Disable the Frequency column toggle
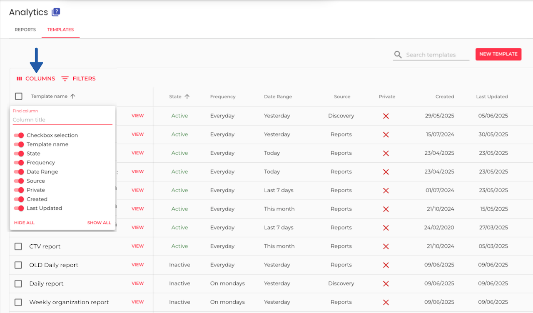Screen dimensions: 533x313 [19, 163]
